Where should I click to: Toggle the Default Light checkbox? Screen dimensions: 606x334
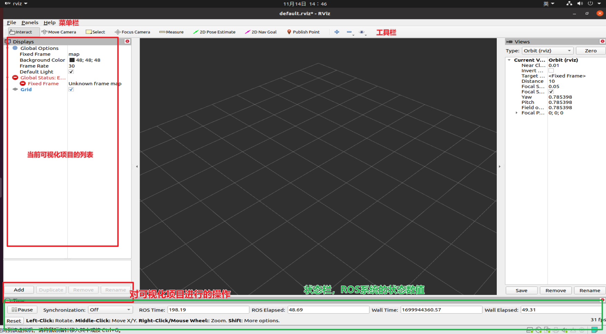click(71, 72)
